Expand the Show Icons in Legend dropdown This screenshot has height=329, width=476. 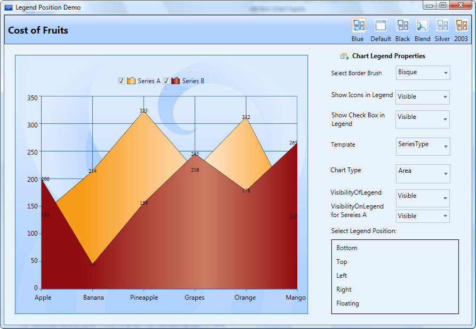click(x=423, y=97)
